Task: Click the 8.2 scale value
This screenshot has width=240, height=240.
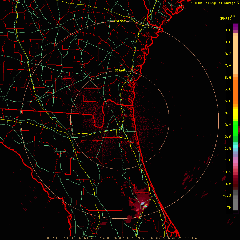Action: coord(228,54)
